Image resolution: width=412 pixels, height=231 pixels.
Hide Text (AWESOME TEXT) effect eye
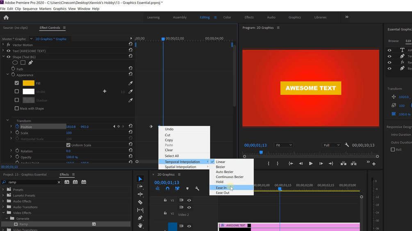[9, 51]
